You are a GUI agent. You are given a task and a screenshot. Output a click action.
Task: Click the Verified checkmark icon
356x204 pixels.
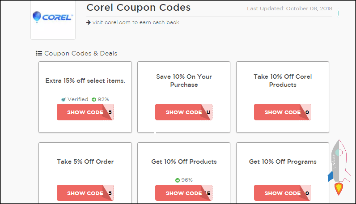tap(64, 99)
